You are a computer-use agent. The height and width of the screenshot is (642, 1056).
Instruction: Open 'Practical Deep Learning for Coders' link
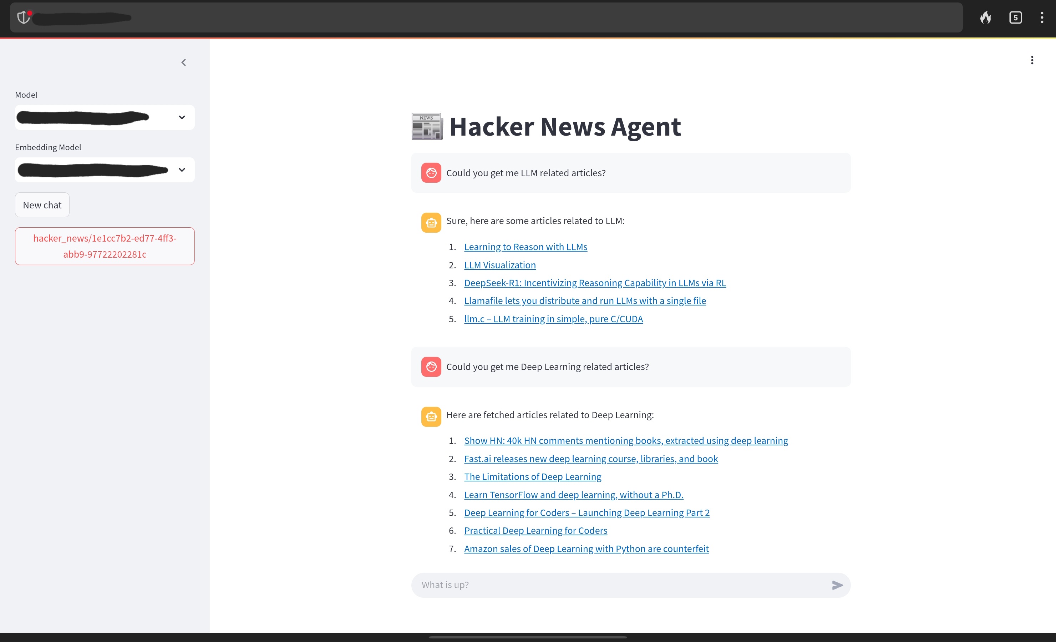tap(535, 531)
